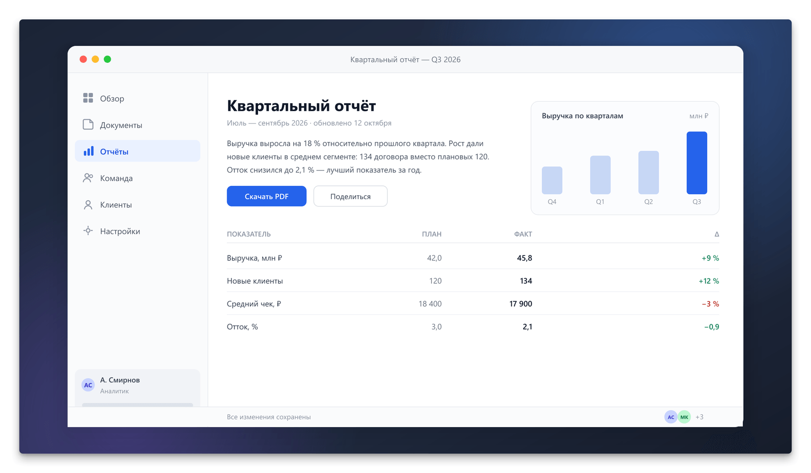Click the Q2 bar in the revenue chart
This screenshot has width=811, height=473.
(x=648, y=172)
